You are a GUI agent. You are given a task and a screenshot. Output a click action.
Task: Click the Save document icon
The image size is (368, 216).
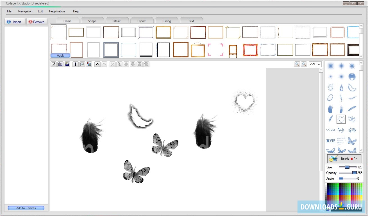pyautogui.click(x=67, y=64)
